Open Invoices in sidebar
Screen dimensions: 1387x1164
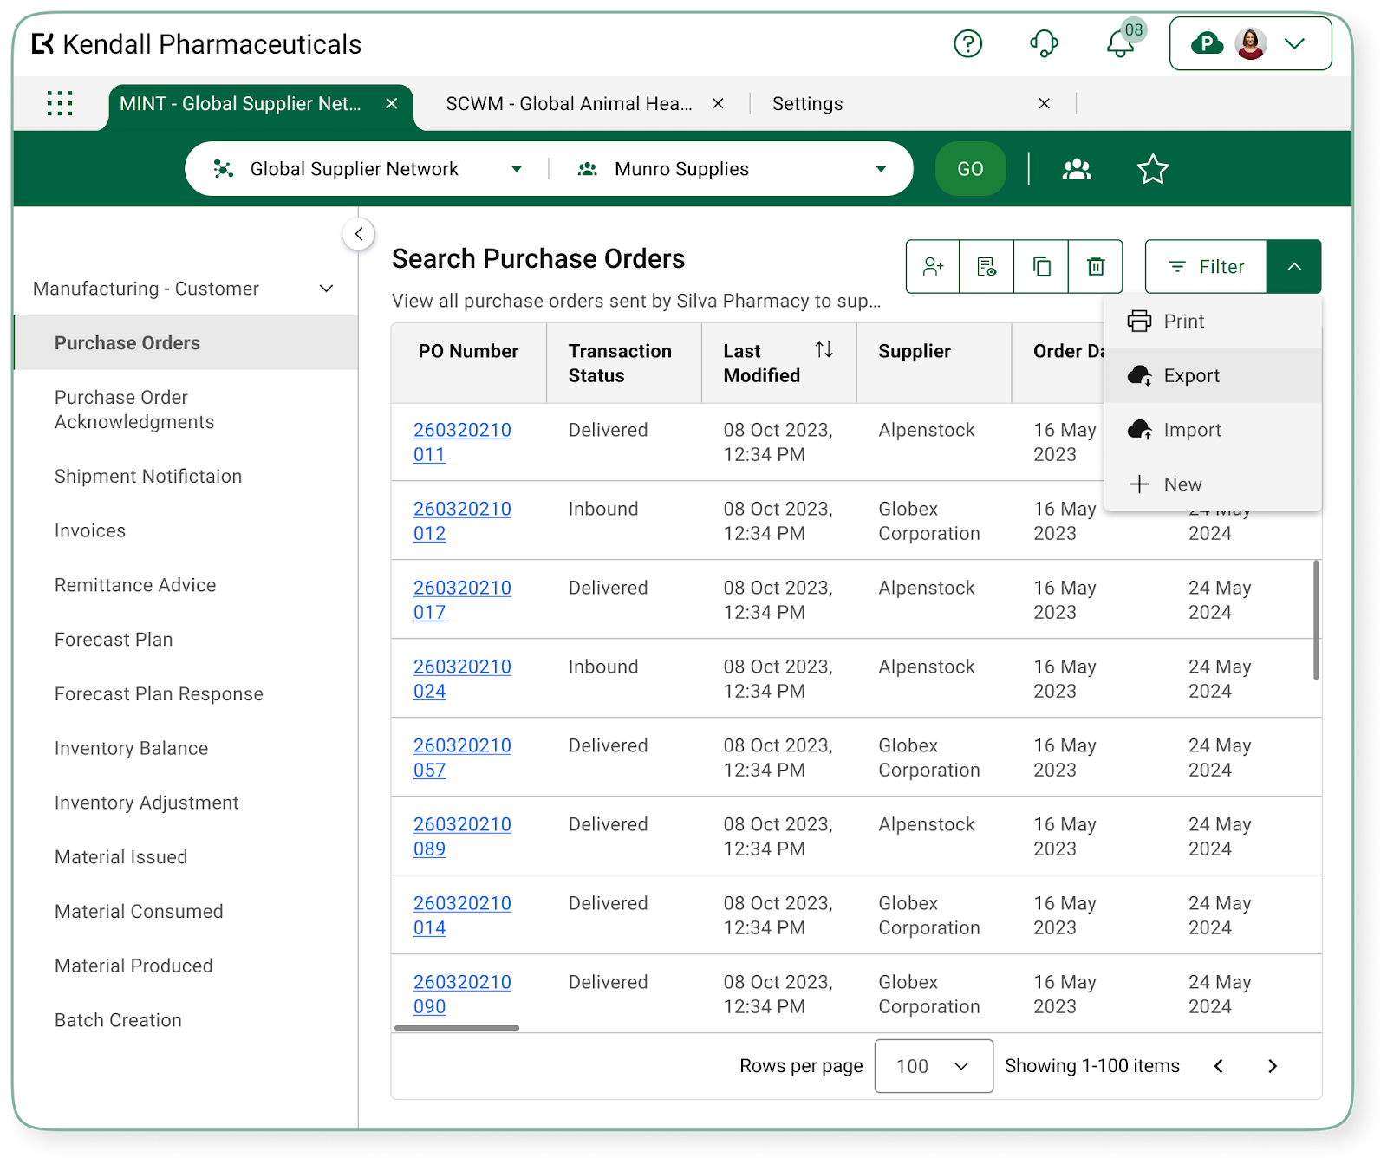(90, 530)
